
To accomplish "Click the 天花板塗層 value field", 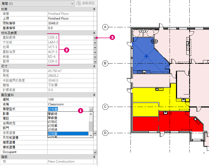I will [x=70, y=138].
